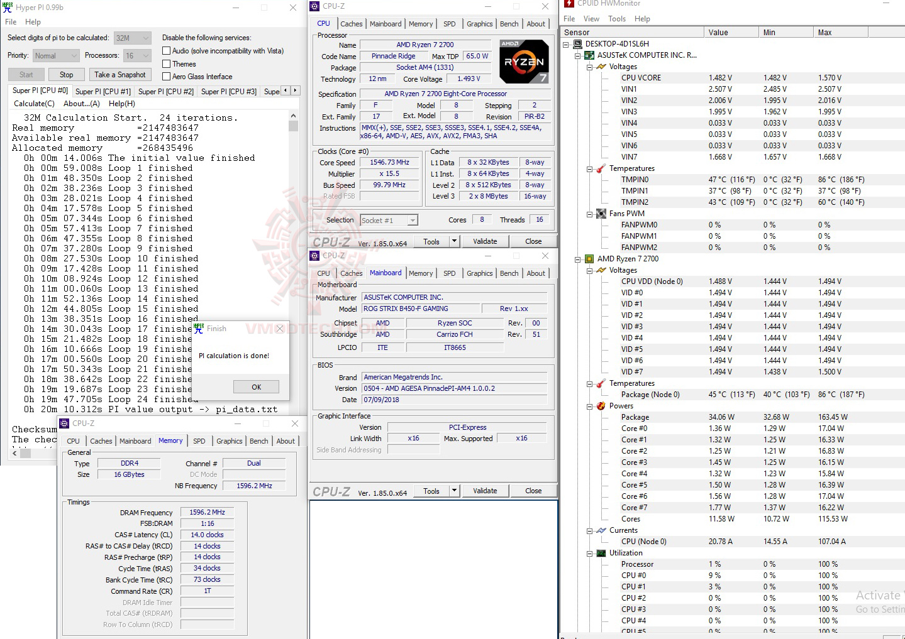Collapse the ASUSTeK COMPUTER INC. node

578,55
